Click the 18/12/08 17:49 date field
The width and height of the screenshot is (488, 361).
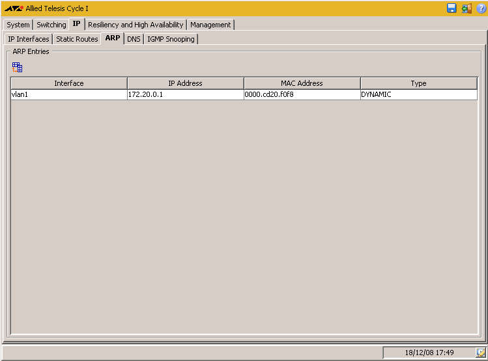(429, 353)
